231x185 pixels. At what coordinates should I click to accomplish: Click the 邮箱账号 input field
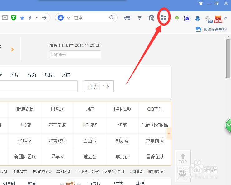tap(75, 55)
